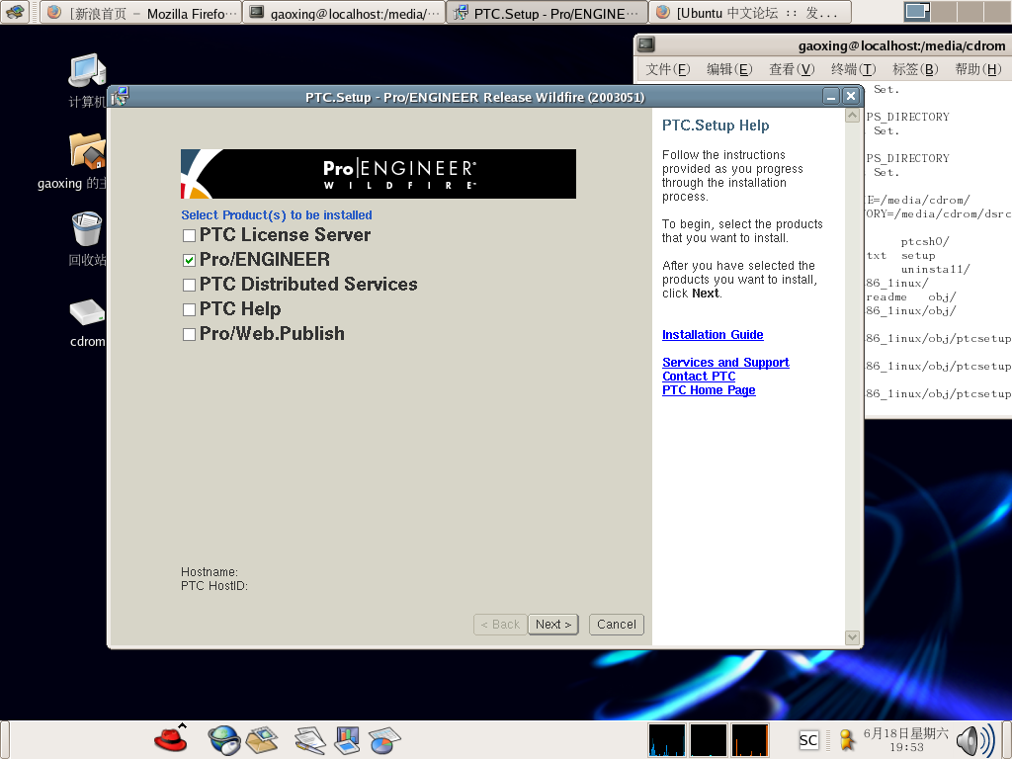Viewport: 1012px width, 759px height.
Task: Minimize the PTC.Setup window
Action: 831,97
